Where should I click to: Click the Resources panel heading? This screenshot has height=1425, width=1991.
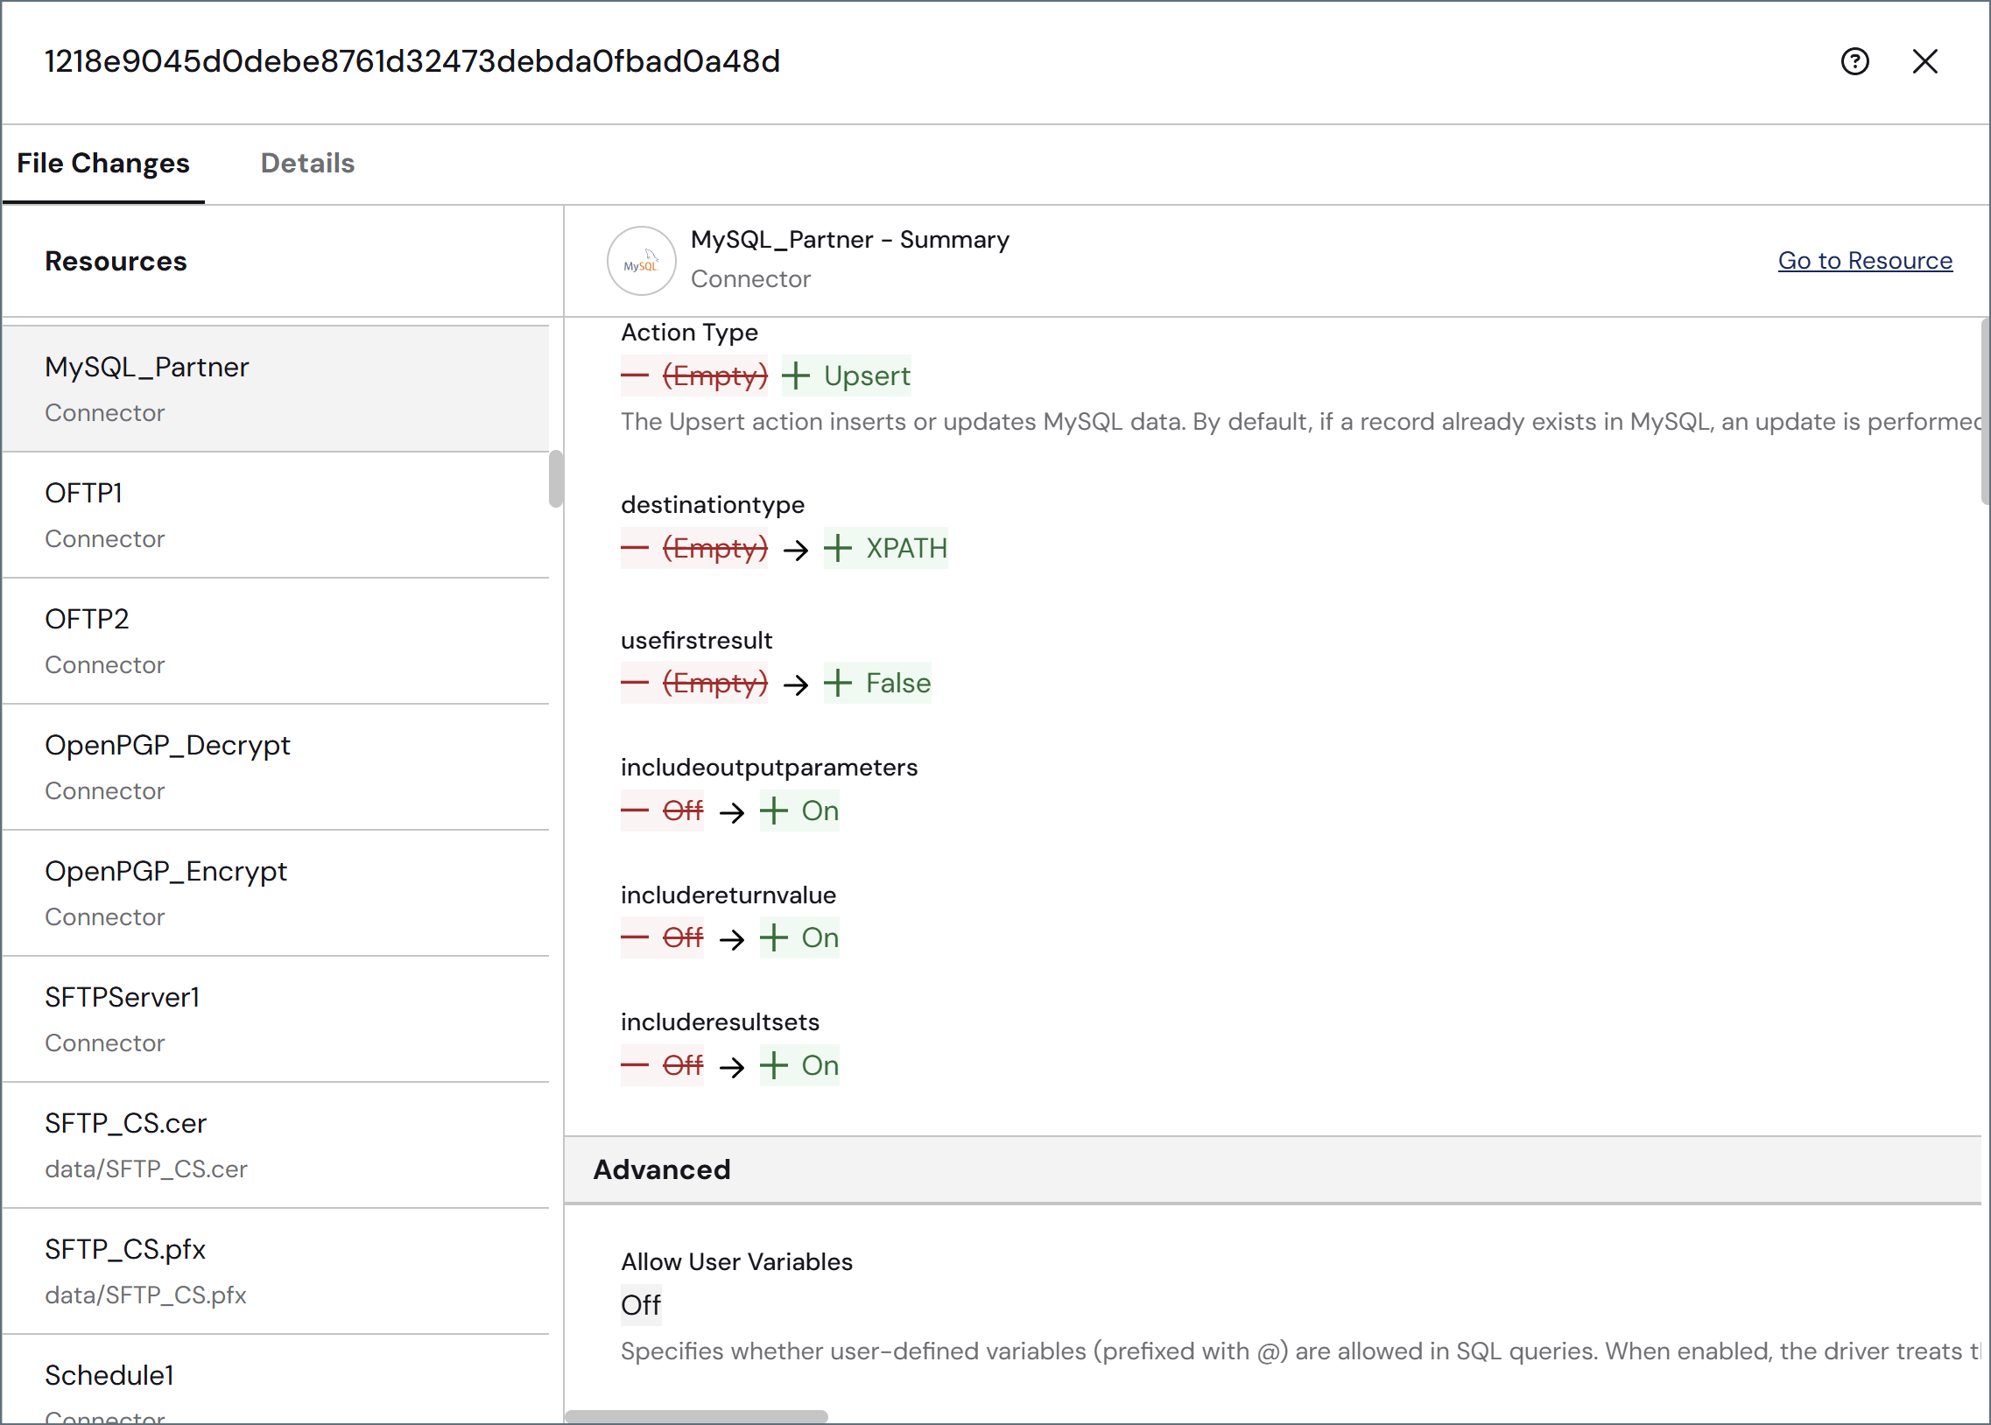tap(116, 262)
